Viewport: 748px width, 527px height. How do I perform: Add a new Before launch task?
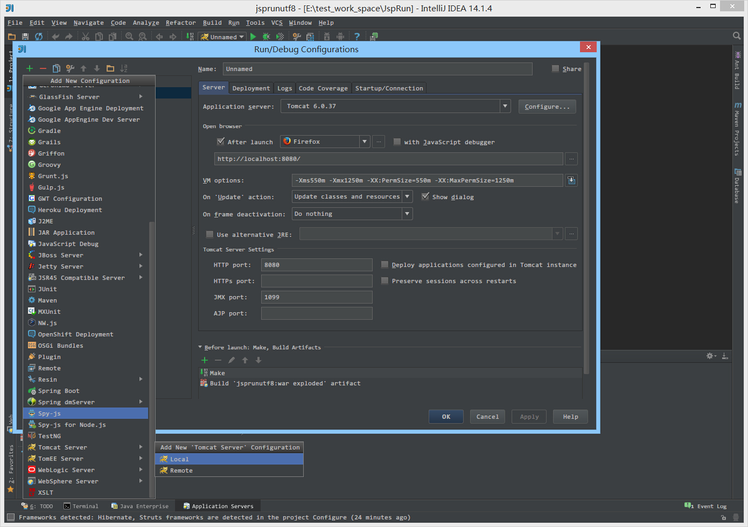click(x=205, y=360)
